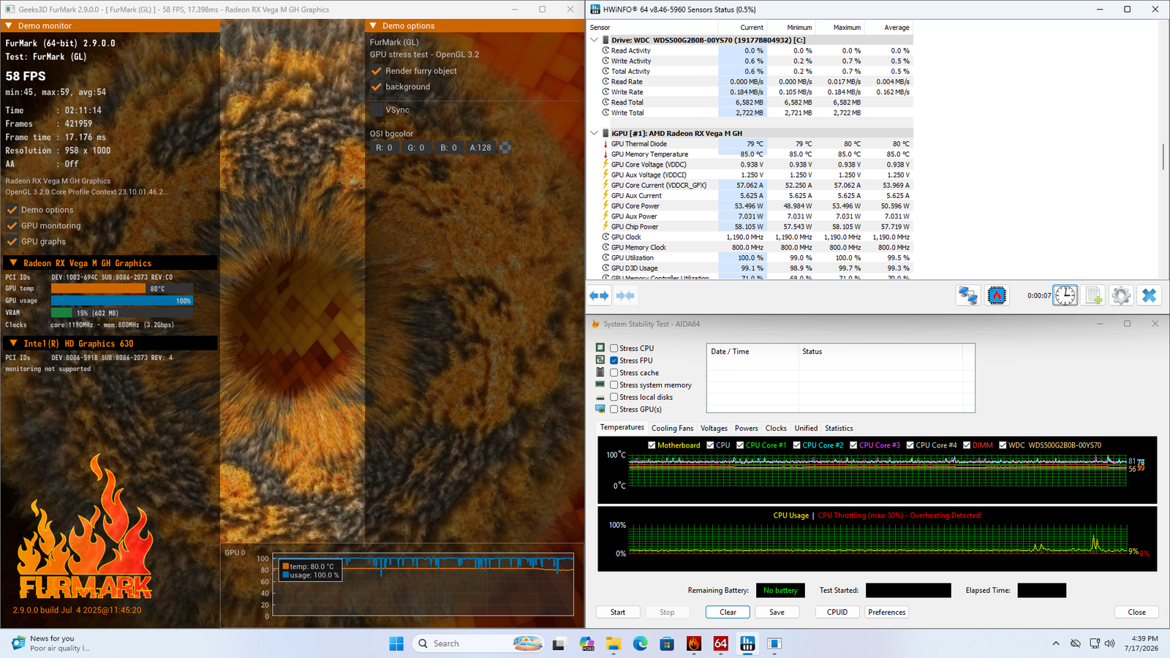
Task: Open News for you weather widget
Action: (51, 643)
